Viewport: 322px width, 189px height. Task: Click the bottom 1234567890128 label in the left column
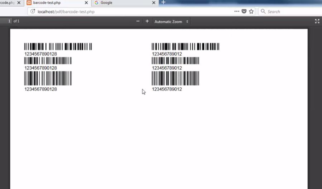[x=41, y=89]
